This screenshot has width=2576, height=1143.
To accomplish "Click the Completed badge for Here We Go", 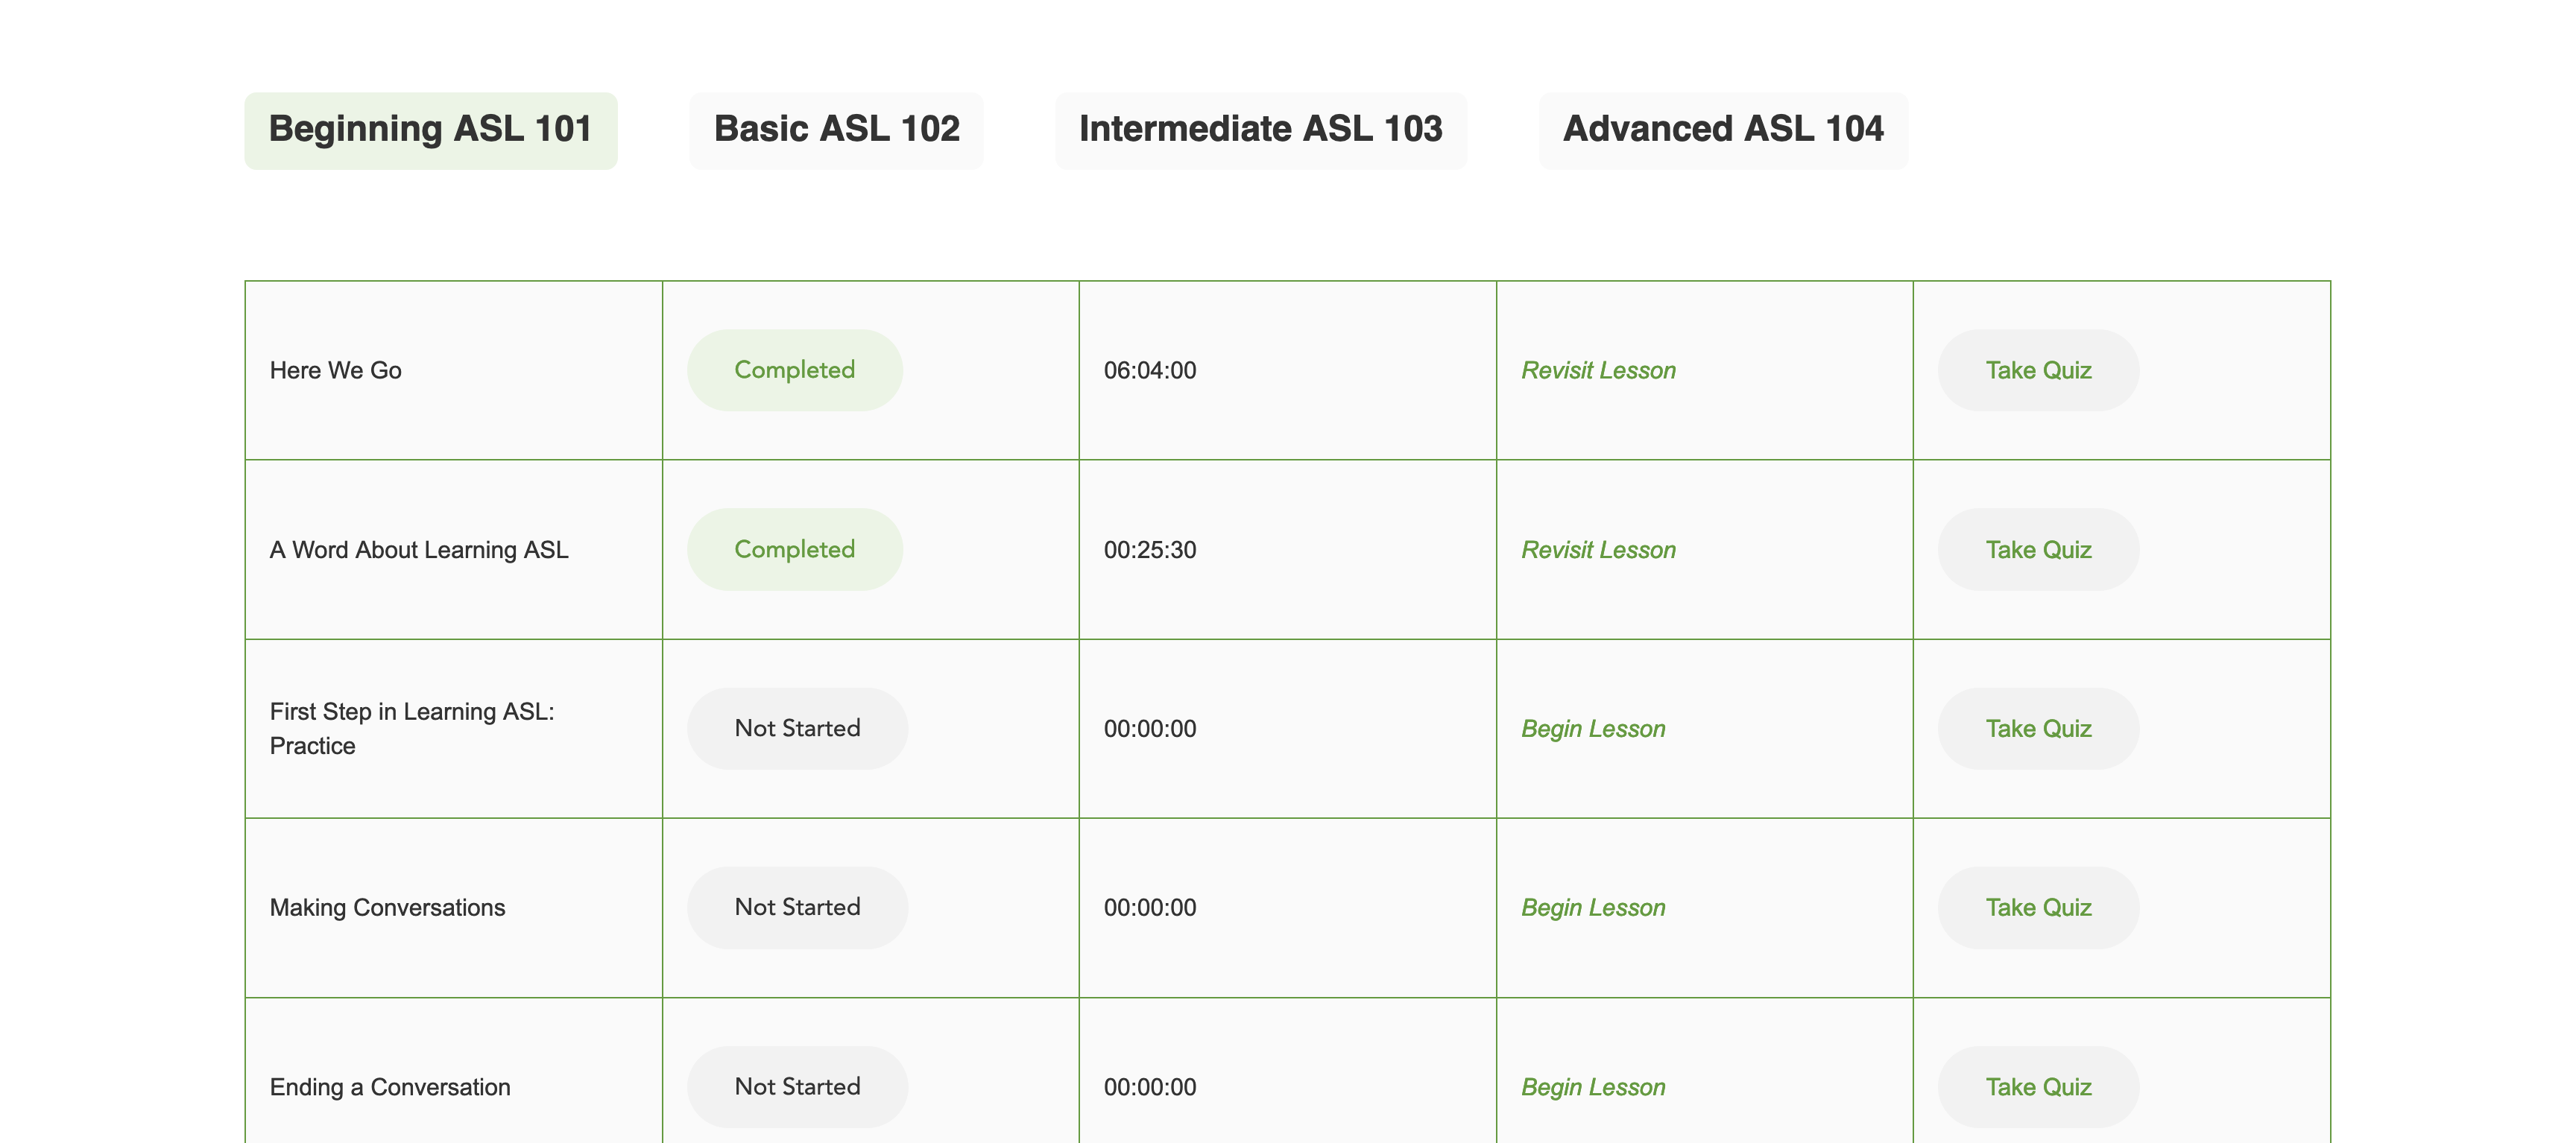I will (794, 370).
